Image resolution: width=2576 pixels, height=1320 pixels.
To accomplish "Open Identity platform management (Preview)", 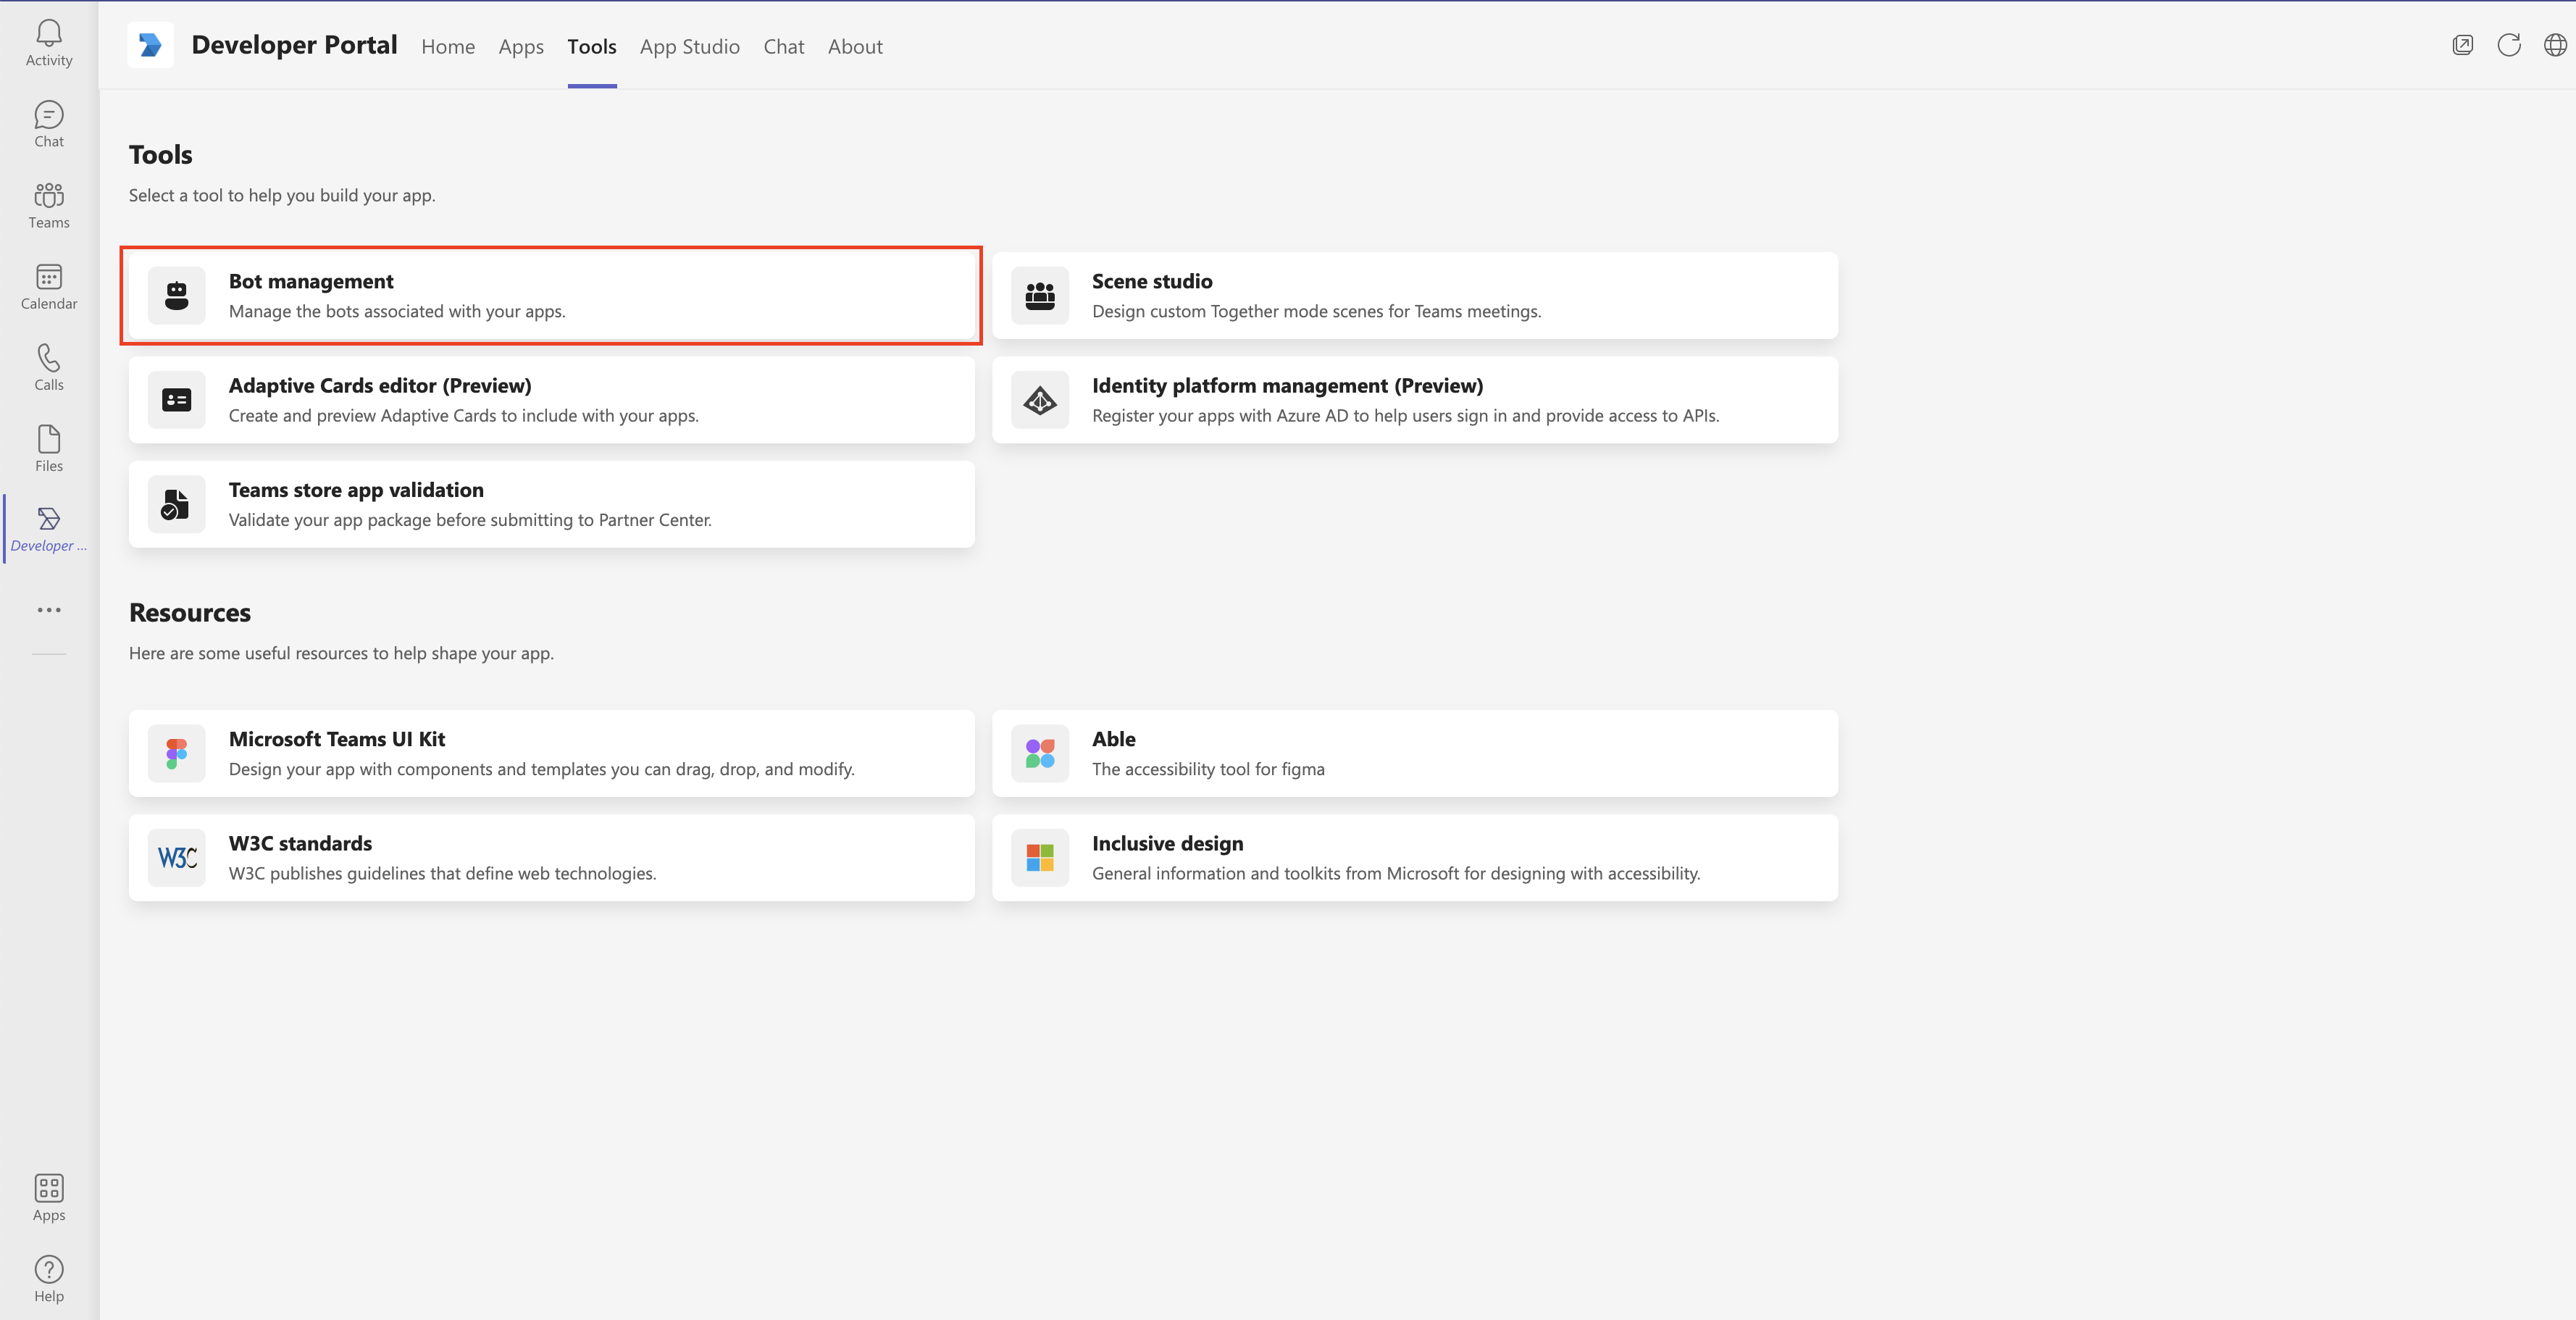I will click(1413, 400).
